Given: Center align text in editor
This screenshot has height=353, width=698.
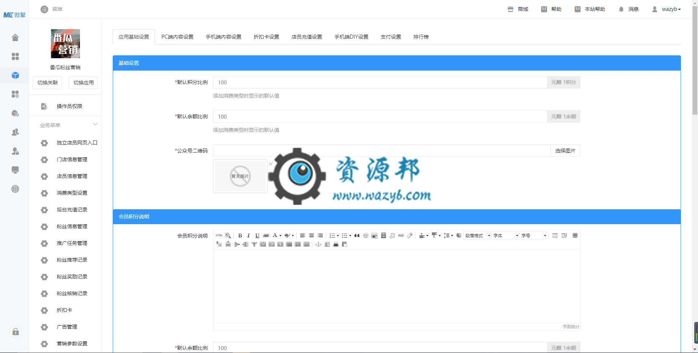Looking at the screenshot, I should pos(311,235).
